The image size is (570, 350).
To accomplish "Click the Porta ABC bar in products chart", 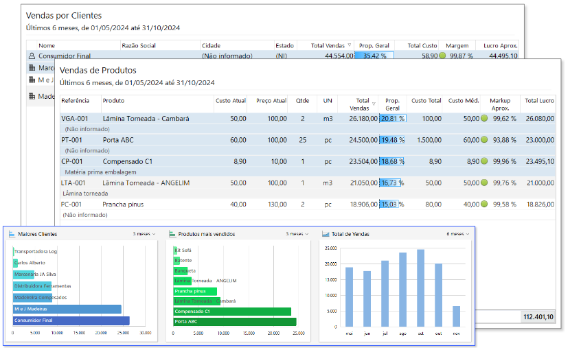I will (235, 321).
